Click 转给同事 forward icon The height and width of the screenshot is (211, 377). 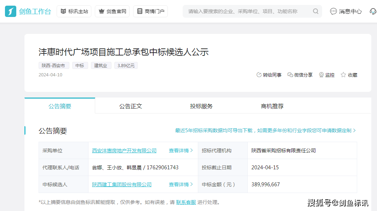coord(259,75)
